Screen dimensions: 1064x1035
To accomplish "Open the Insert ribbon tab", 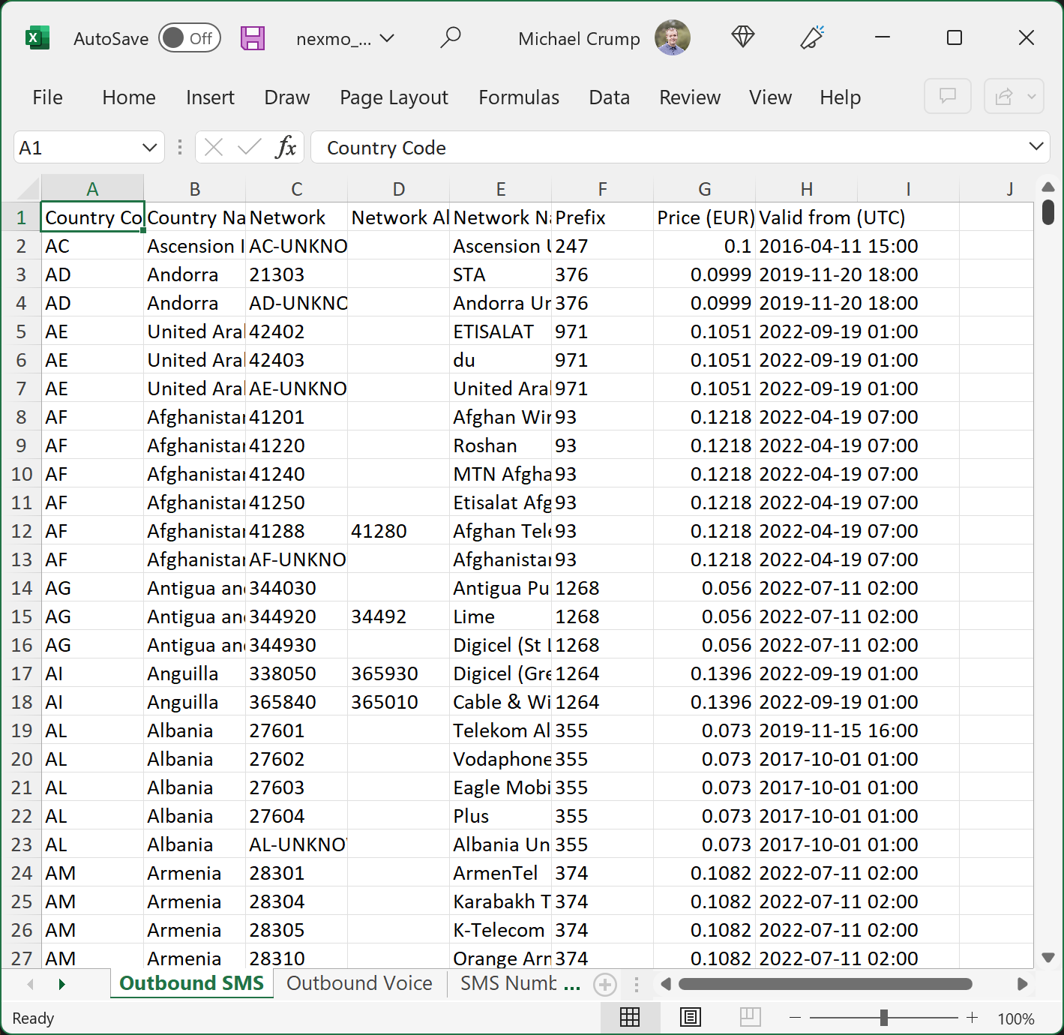I will (x=210, y=97).
